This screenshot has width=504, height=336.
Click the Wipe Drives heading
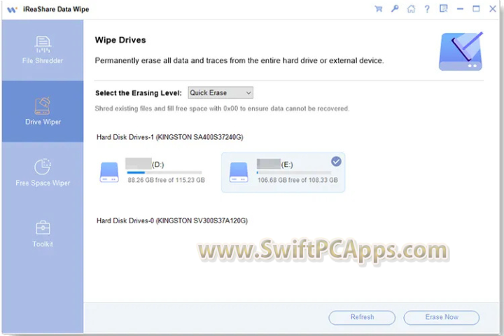click(x=120, y=40)
